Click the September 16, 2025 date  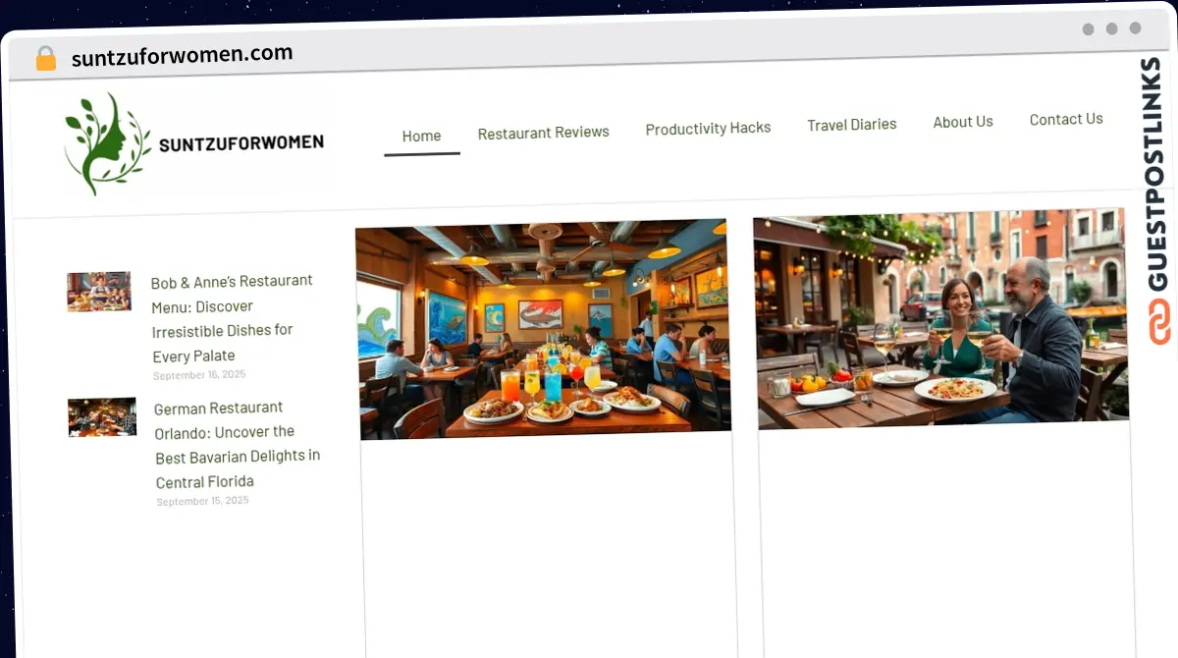point(199,374)
